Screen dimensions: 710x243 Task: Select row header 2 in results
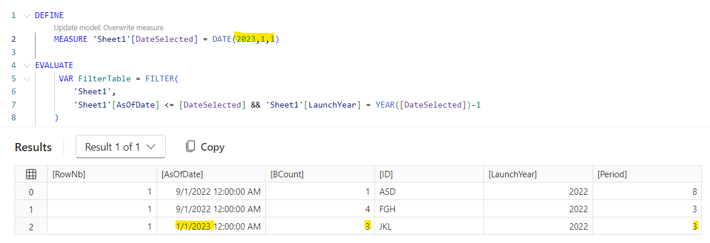[x=32, y=226]
